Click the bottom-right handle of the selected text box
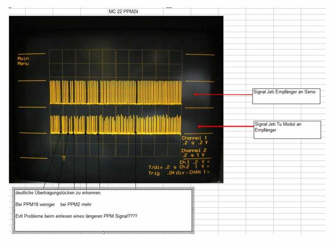Image resolution: width=331 pixels, height=248 pixels. [x=193, y=233]
